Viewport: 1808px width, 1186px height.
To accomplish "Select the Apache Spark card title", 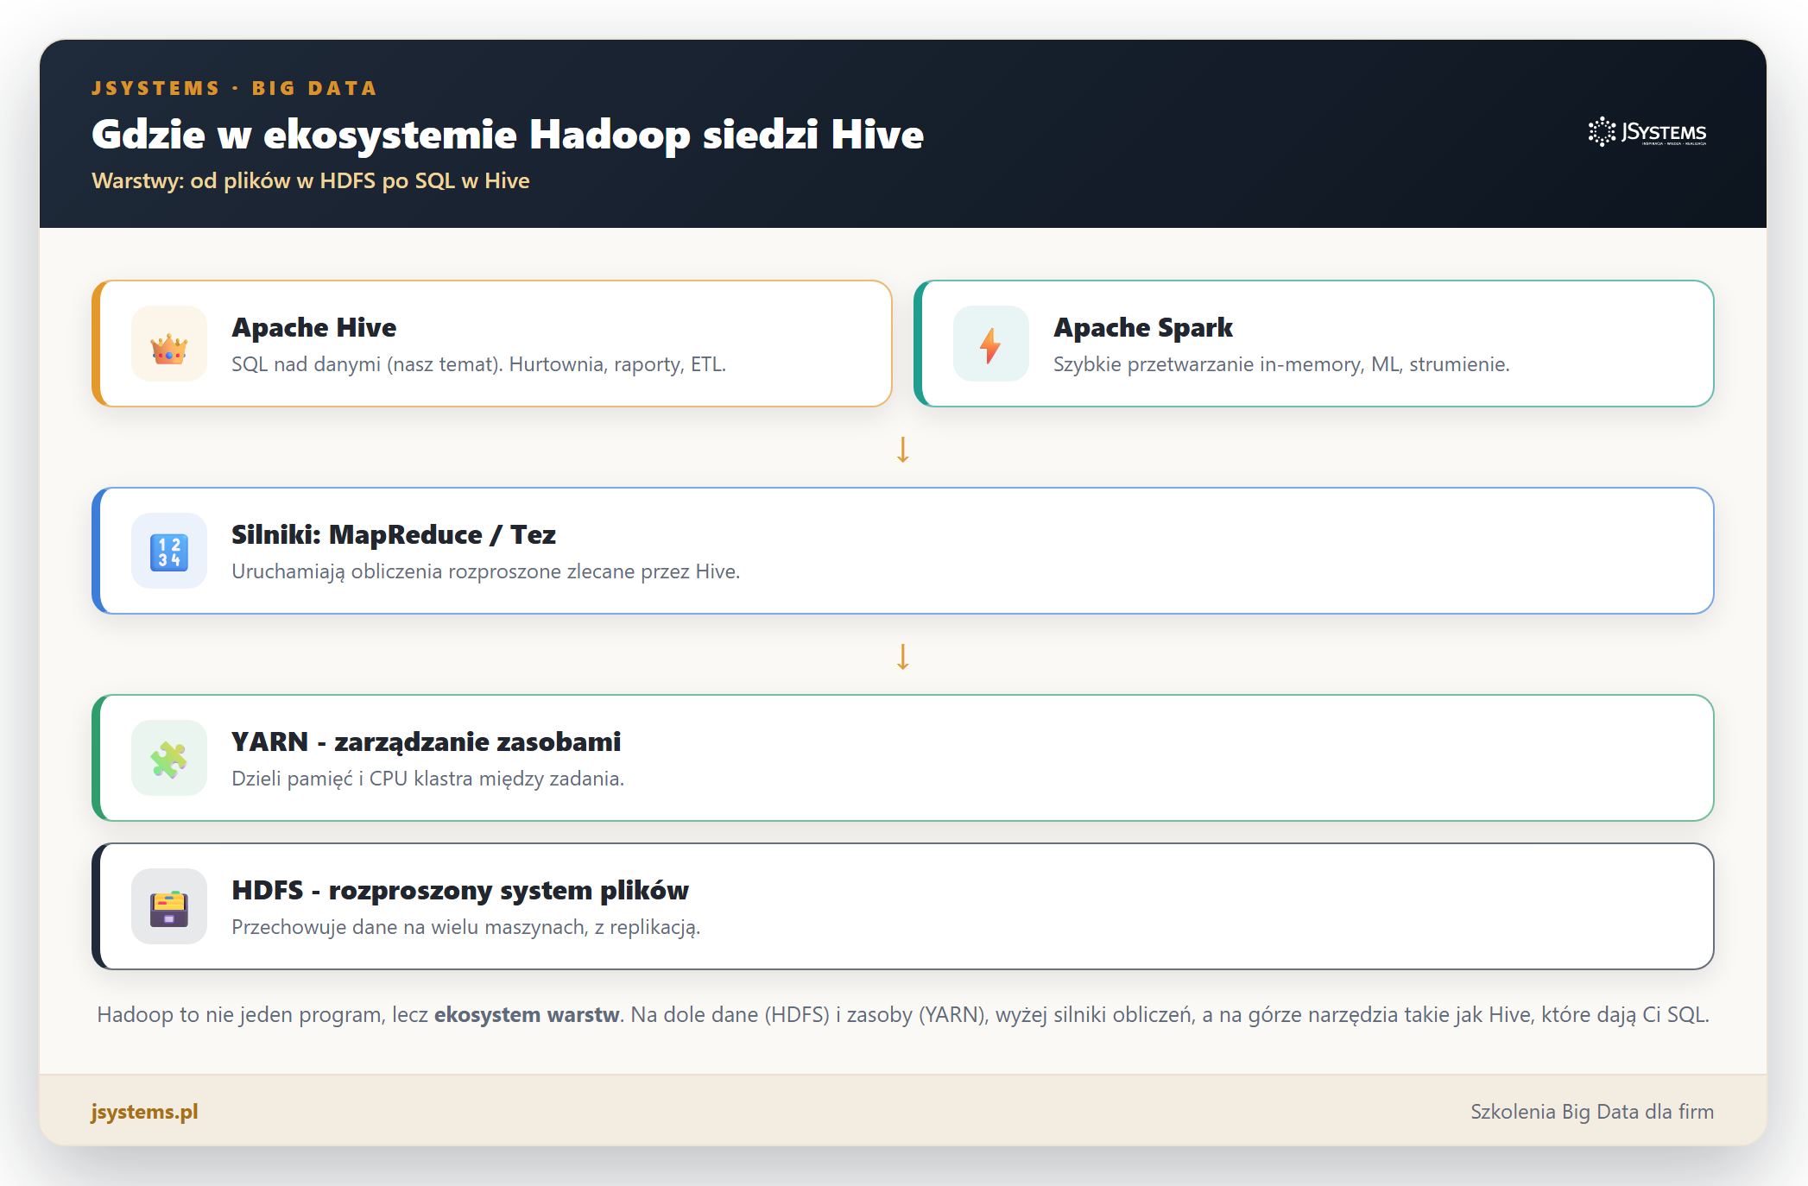I will (1143, 328).
